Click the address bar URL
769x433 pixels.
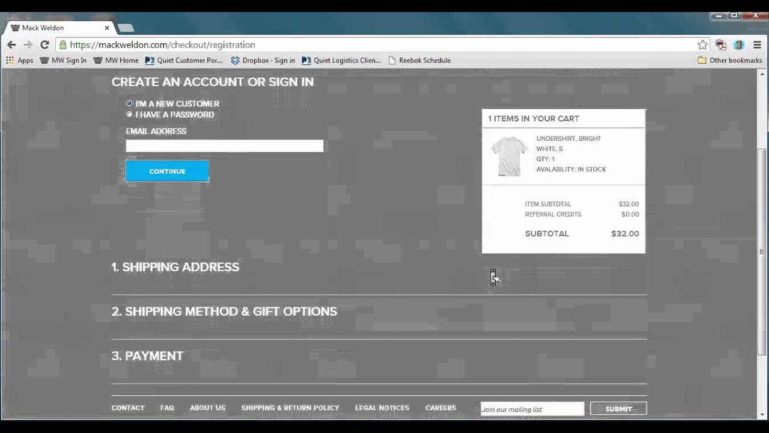(162, 45)
